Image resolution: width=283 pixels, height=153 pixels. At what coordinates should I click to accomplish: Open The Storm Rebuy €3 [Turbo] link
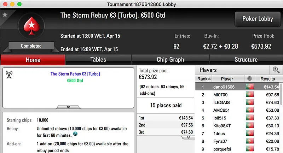[x=75, y=74]
